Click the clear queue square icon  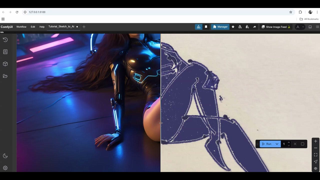302,144
